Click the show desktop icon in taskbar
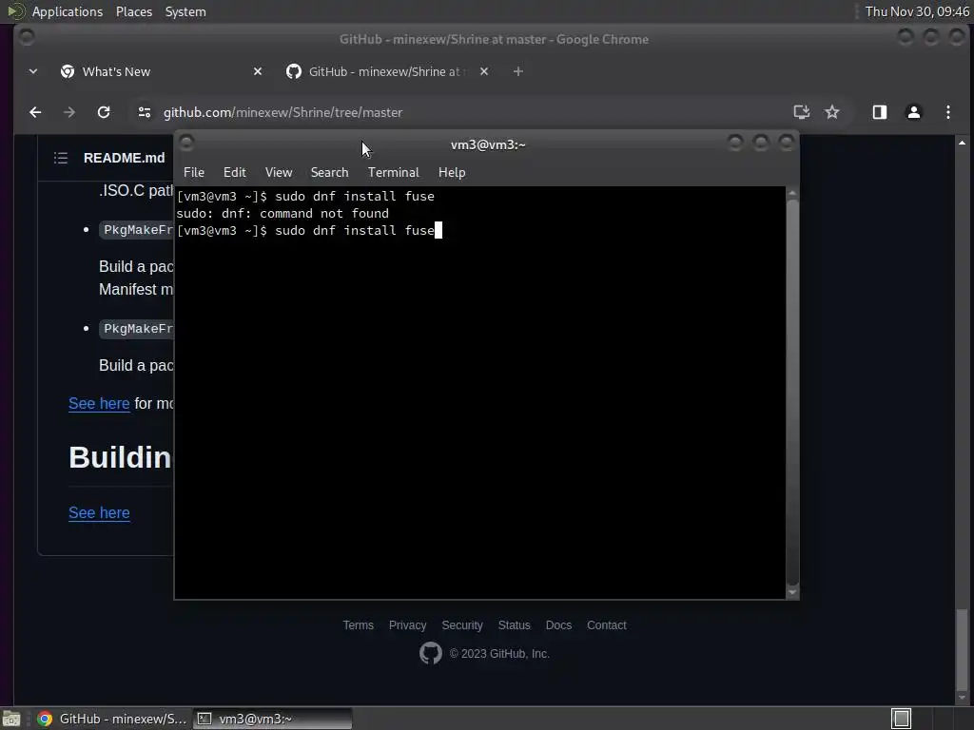This screenshot has height=730, width=974. pos(11,719)
